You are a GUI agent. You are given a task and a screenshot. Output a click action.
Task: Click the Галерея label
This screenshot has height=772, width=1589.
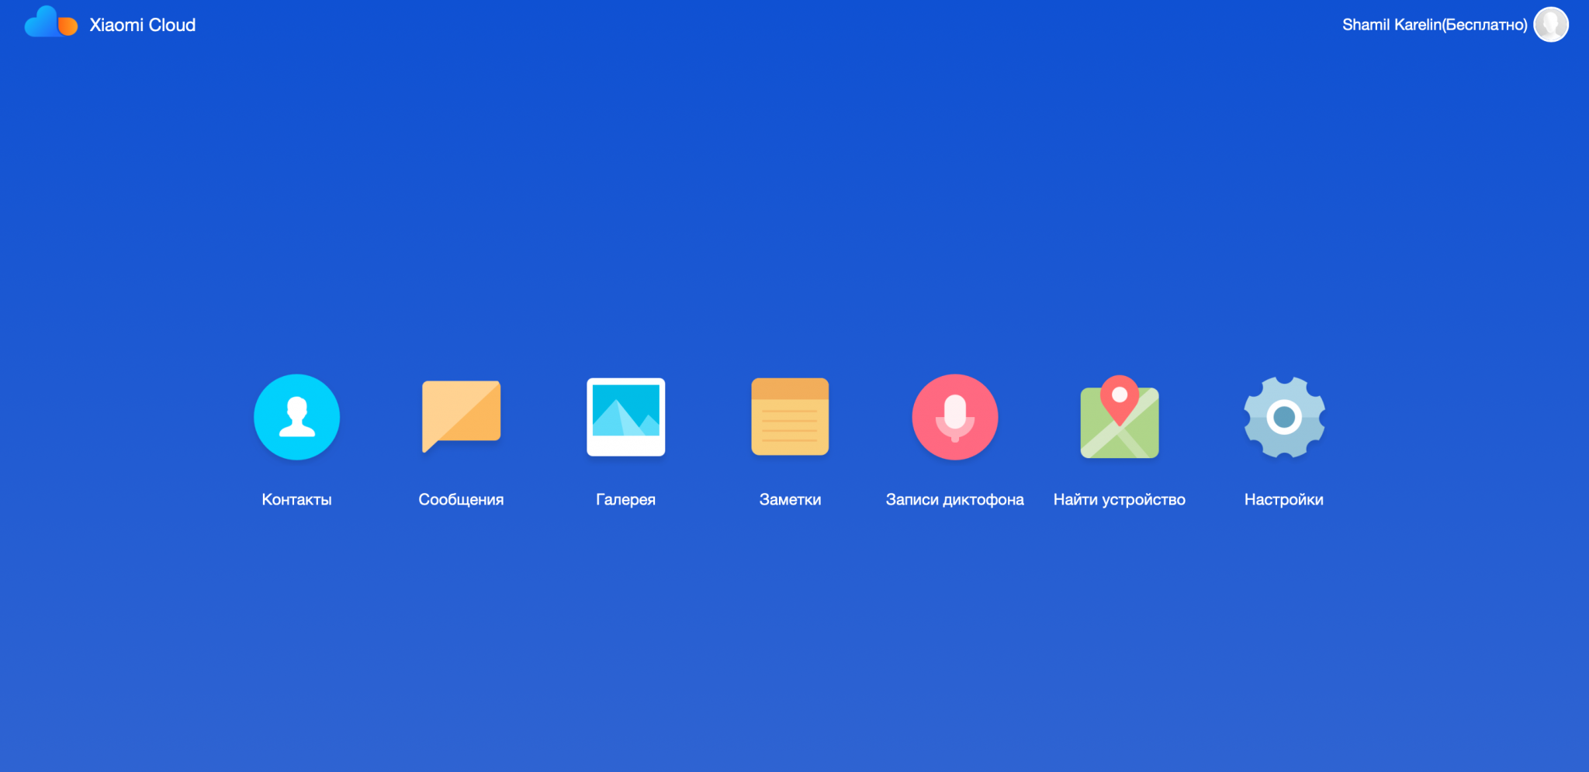(x=625, y=500)
